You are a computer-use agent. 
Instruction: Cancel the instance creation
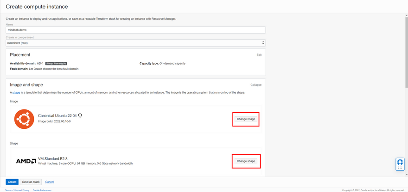(49, 182)
